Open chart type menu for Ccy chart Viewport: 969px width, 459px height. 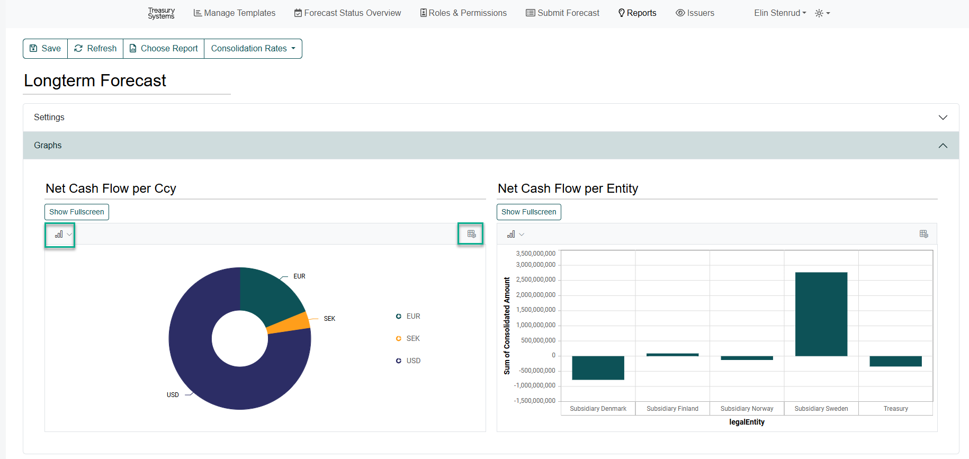pyautogui.click(x=60, y=235)
